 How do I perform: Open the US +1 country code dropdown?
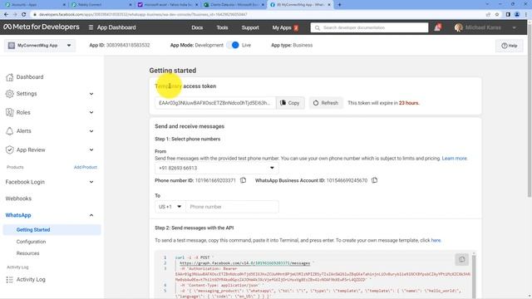point(170,207)
